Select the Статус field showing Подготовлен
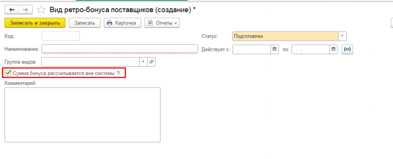 click(x=286, y=36)
